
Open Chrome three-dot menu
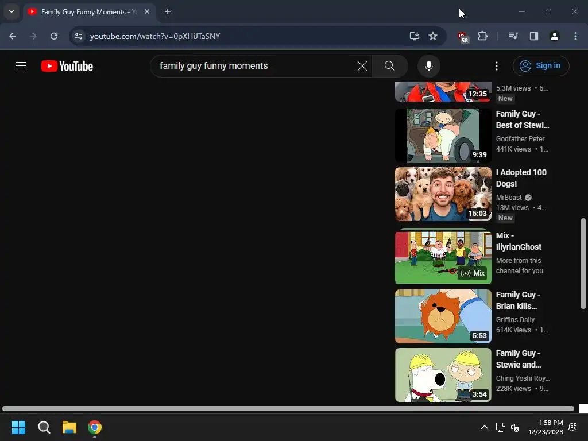pyautogui.click(x=575, y=36)
